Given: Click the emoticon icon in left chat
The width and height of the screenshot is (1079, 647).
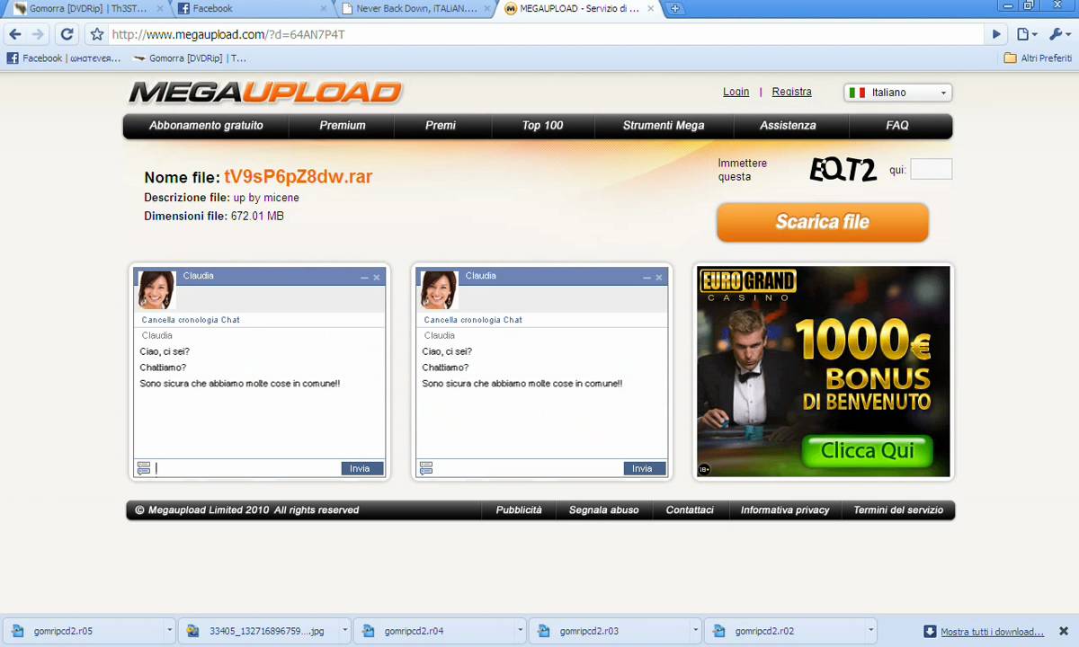Looking at the screenshot, I should point(144,468).
